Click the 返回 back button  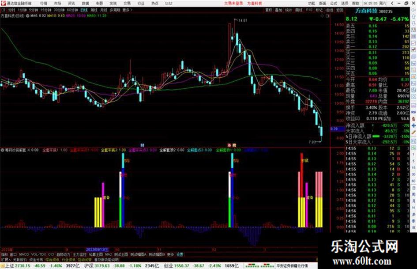340,10
